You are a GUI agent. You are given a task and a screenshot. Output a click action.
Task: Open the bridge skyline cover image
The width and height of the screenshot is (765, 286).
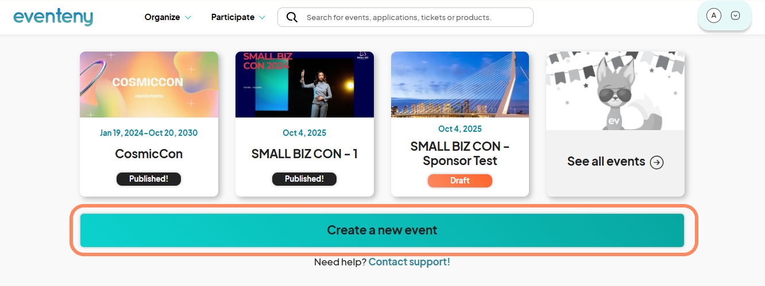point(460,84)
